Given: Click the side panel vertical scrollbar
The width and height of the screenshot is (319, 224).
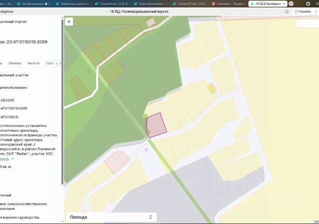Looking at the screenshot, I should 62,102.
